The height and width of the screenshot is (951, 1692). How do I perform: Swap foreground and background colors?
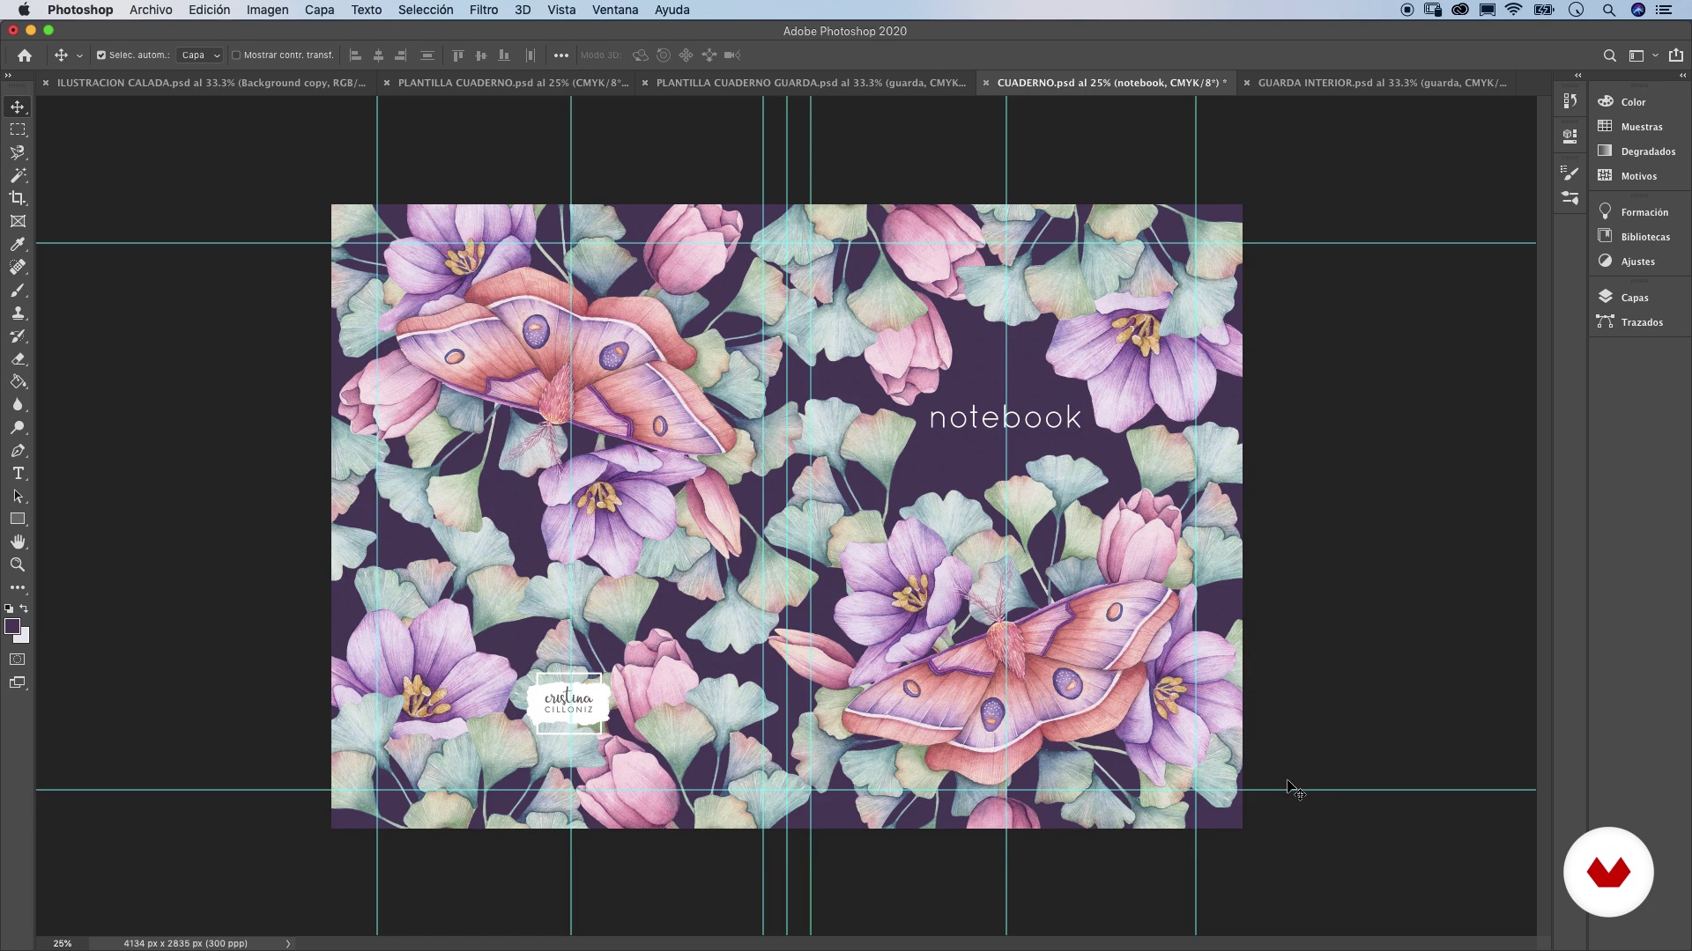tap(24, 608)
